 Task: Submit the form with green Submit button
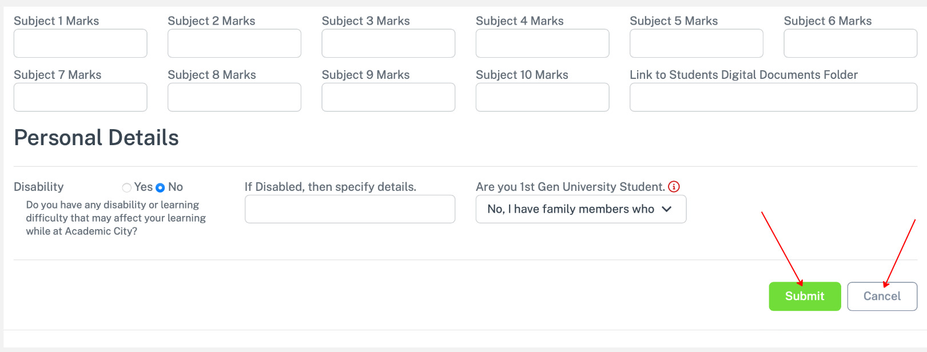point(805,296)
